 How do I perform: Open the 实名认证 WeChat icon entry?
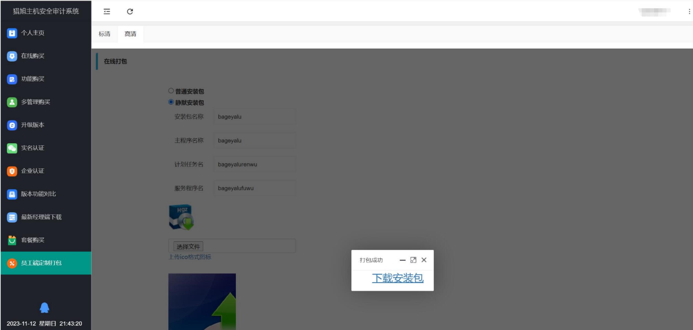(12, 148)
